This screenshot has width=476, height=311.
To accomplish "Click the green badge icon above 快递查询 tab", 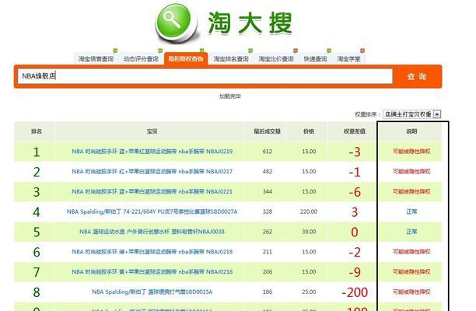I will click(329, 51).
